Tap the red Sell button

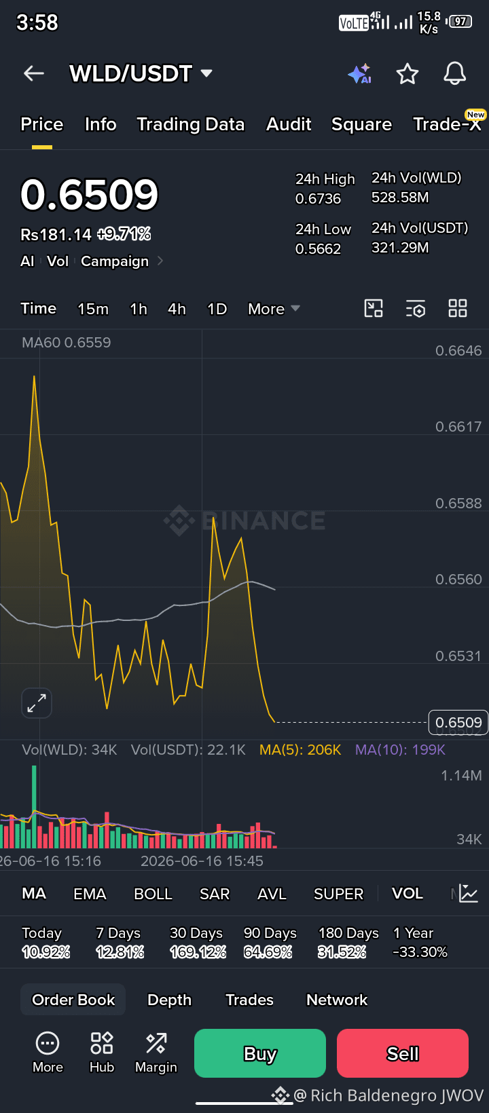(403, 1053)
